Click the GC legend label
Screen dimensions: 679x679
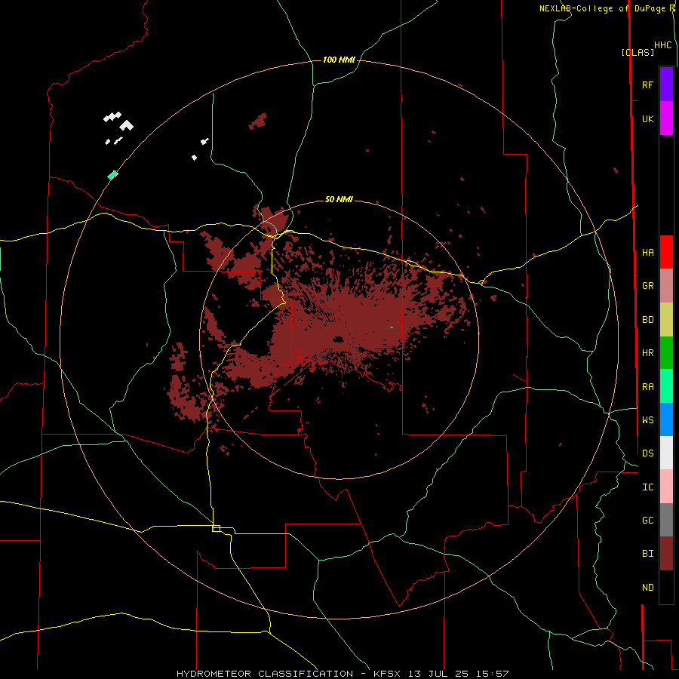(x=647, y=520)
